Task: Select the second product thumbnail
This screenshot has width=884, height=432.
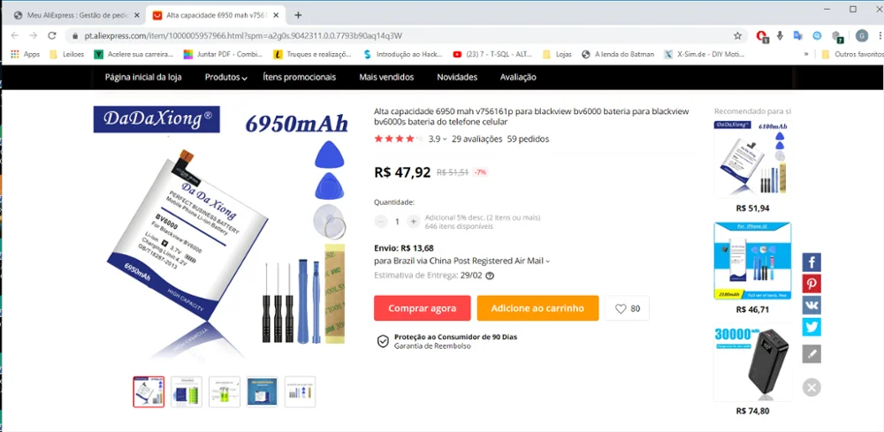Action: coord(186,391)
